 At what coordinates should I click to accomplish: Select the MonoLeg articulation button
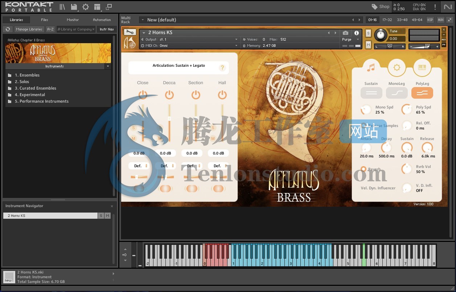(397, 93)
